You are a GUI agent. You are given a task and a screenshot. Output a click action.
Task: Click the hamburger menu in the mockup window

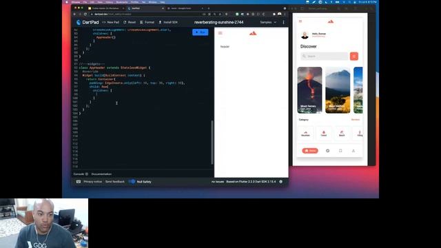300,21
